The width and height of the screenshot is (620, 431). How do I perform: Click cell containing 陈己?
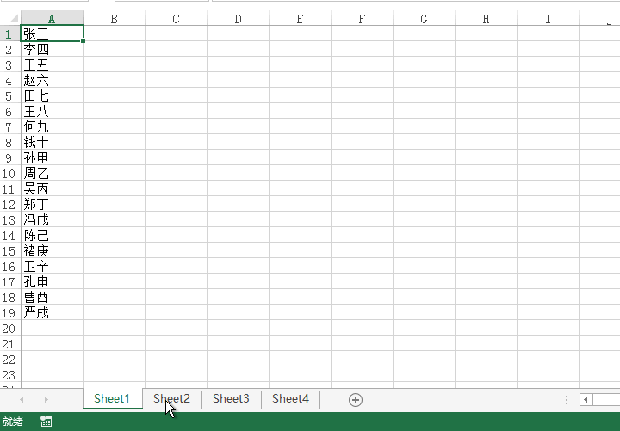point(52,236)
